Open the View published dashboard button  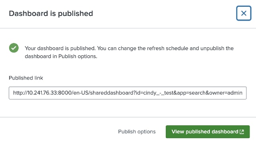pos(208,132)
